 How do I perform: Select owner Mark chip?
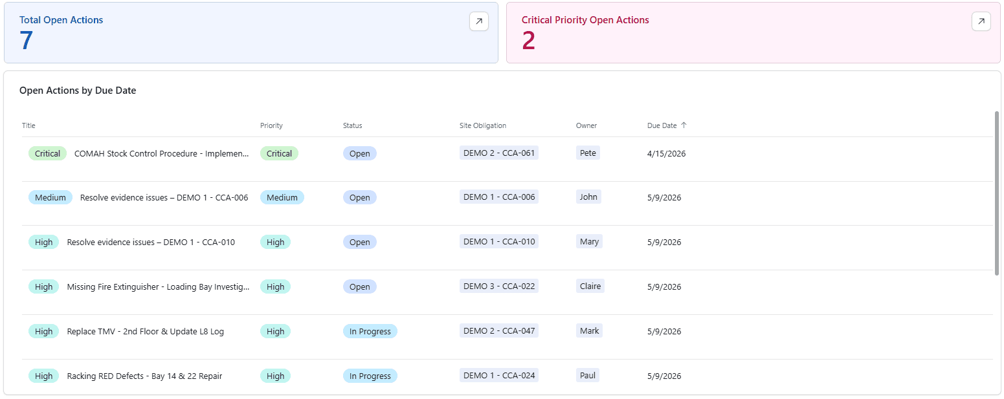589,330
